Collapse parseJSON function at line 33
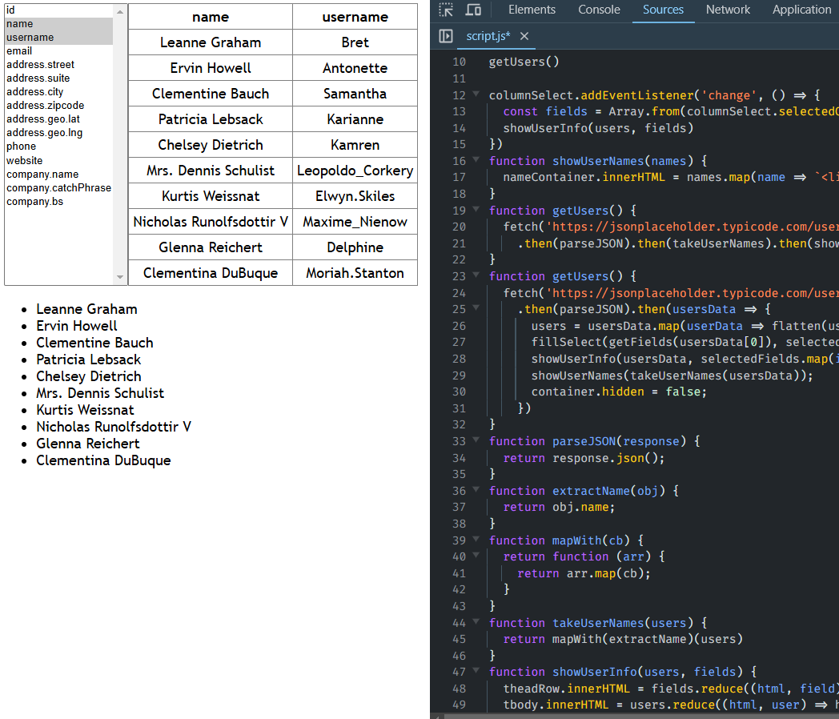 coord(476,440)
